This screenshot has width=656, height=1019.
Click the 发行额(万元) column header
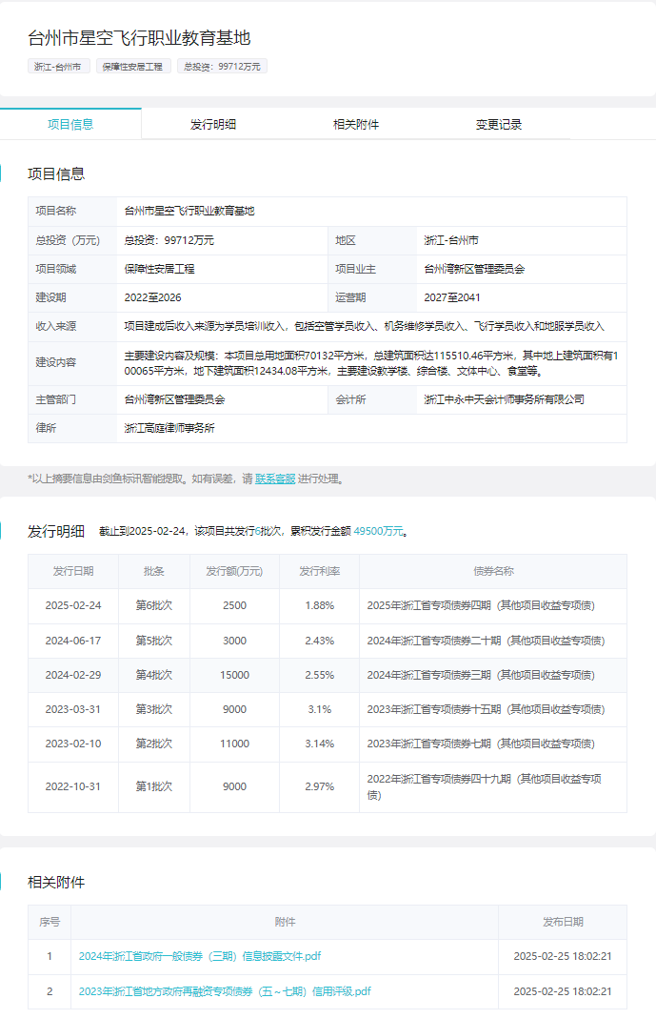(x=234, y=571)
